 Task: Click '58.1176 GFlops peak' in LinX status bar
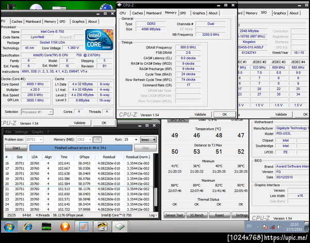pyautogui.click(x=68, y=215)
